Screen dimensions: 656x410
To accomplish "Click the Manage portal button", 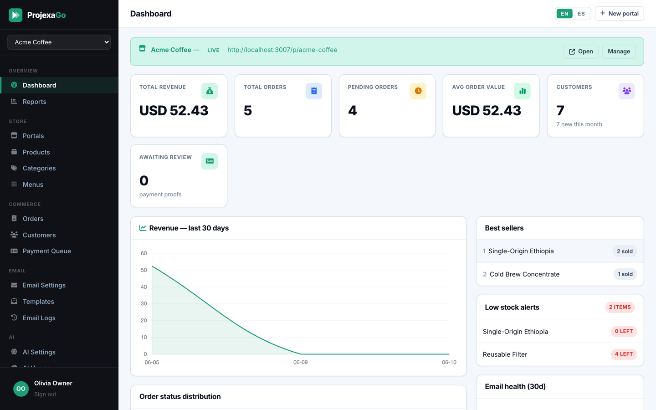I will pos(619,51).
